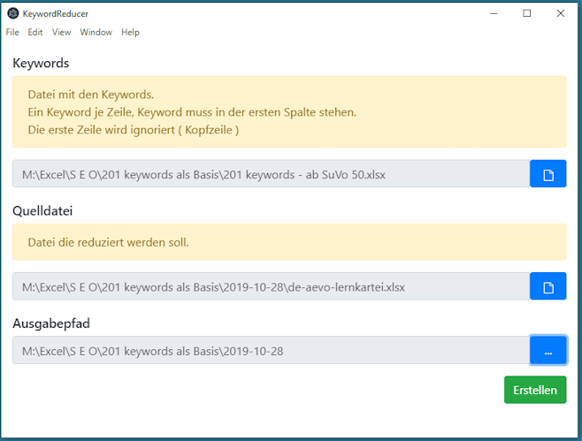582x441 pixels.
Task: Click the Quelldatei path input field
Action: pos(271,286)
